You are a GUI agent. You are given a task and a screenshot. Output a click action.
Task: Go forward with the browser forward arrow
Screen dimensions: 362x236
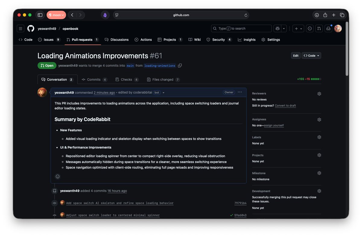coord(81,15)
